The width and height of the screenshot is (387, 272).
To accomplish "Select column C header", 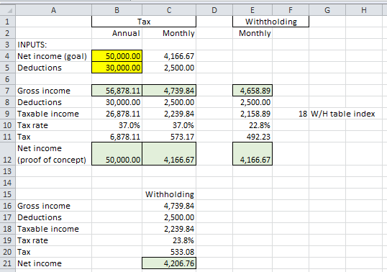I will (169, 10).
